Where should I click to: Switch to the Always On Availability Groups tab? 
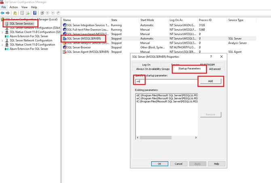tap(153, 69)
